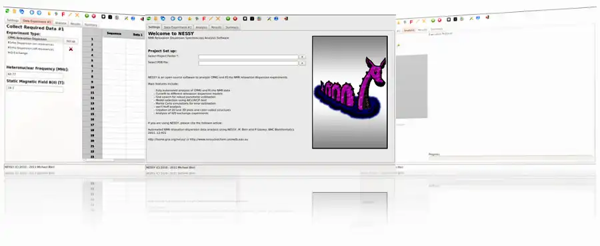Click red F icon in left window toolbar
The height and width of the screenshot is (246, 600).
point(63,14)
